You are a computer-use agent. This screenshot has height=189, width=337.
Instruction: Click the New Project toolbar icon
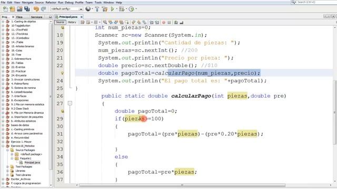point(13,9)
